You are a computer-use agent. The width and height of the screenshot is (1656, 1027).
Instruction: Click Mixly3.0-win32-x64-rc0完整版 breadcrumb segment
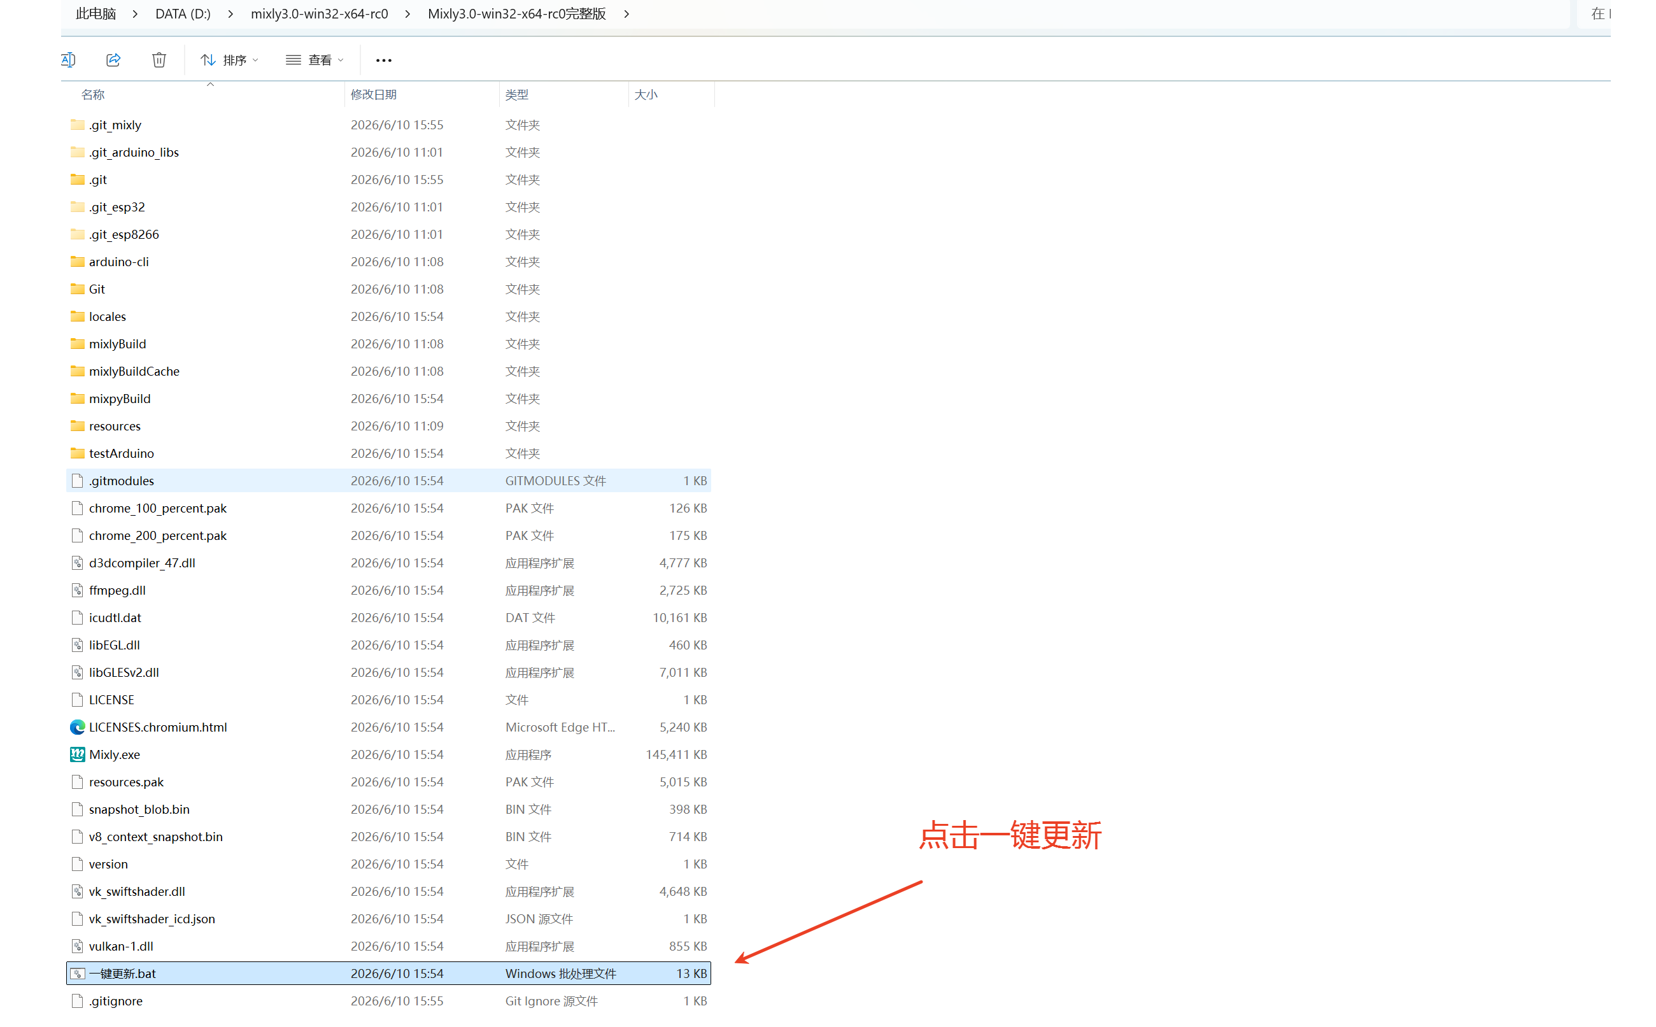click(x=517, y=13)
